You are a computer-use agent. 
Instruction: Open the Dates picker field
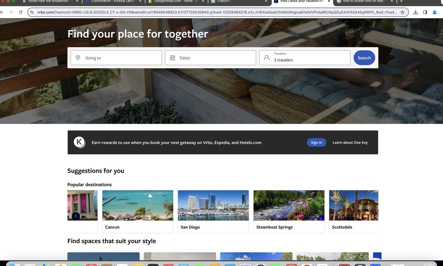click(210, 58)
